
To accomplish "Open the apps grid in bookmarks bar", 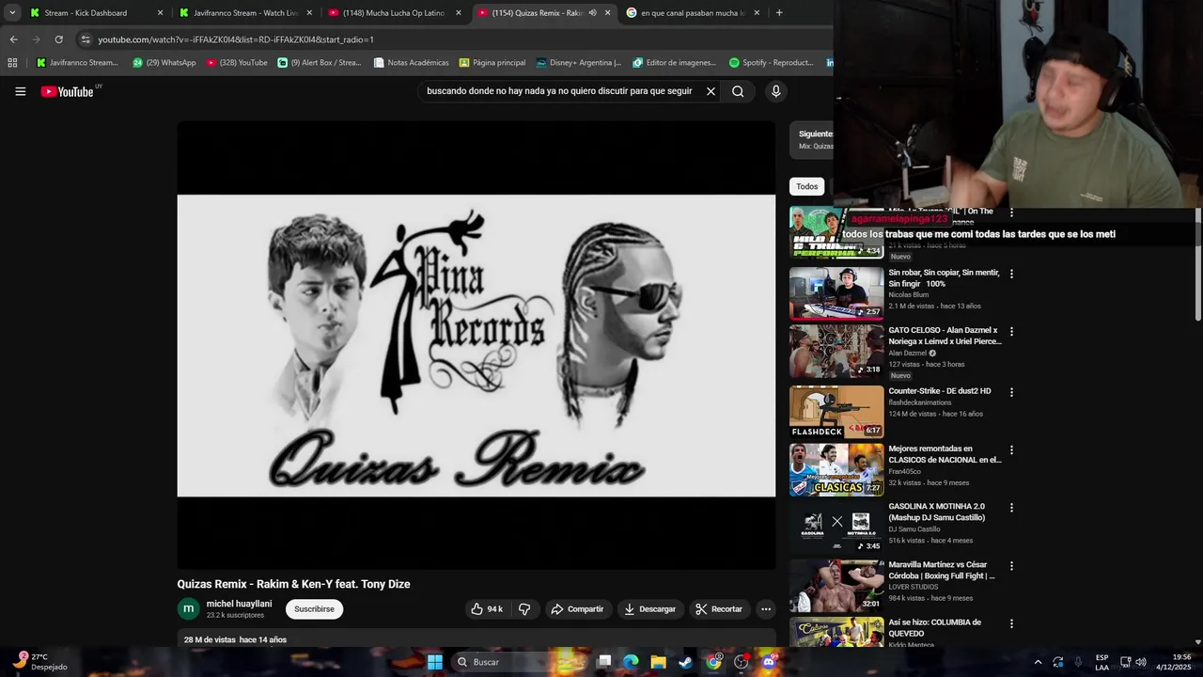I will pos(12,63).
